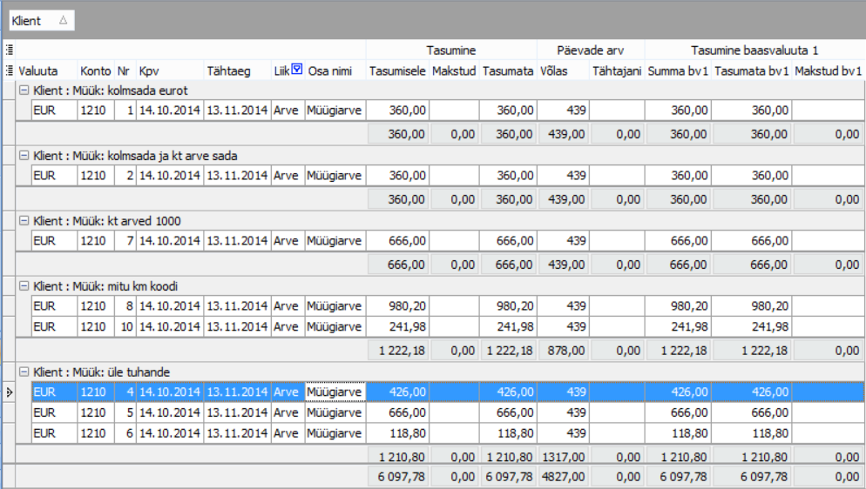Sort by Tähtajani column header
Image resolution: width=866 pixels, height=489 pixels.
(617, 70)
